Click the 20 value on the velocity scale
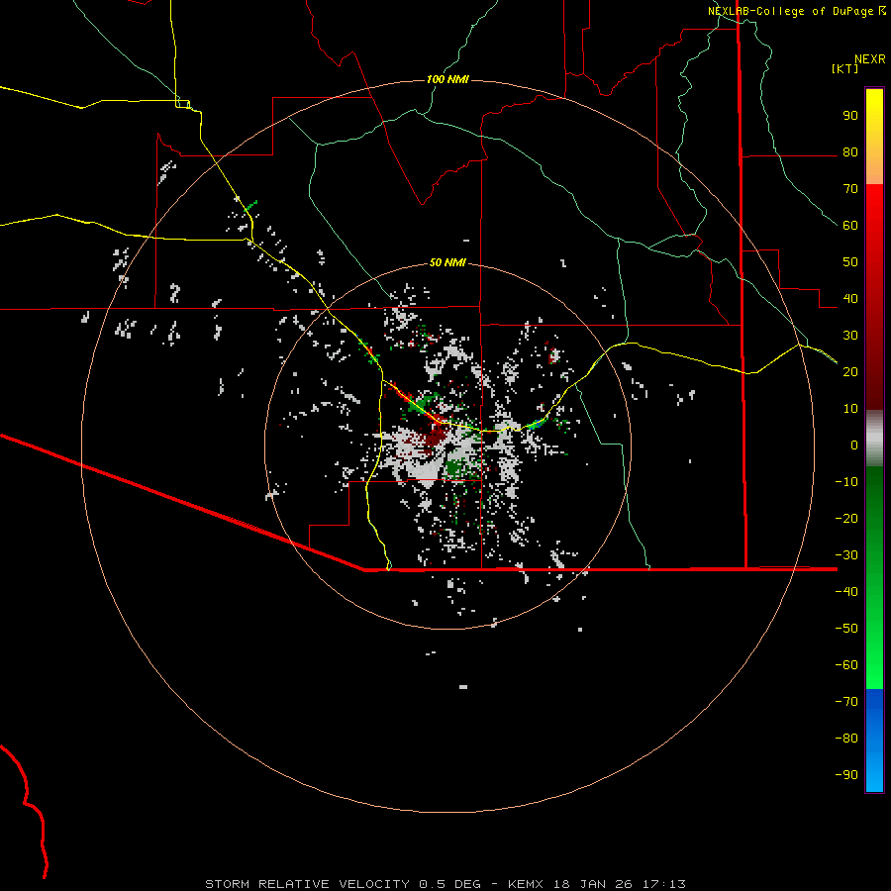The height and width of the screenshot is (891, 891). coord(850,371)
